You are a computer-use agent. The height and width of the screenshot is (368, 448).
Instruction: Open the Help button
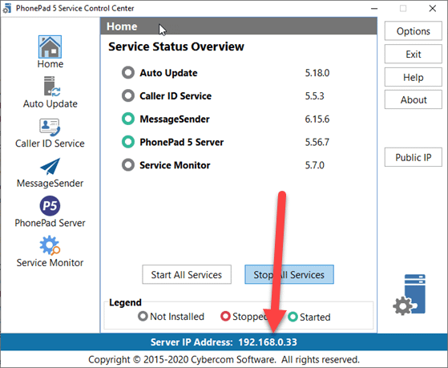point(414,77)
